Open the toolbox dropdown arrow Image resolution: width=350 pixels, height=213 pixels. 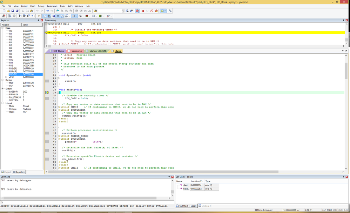(112, 16)
